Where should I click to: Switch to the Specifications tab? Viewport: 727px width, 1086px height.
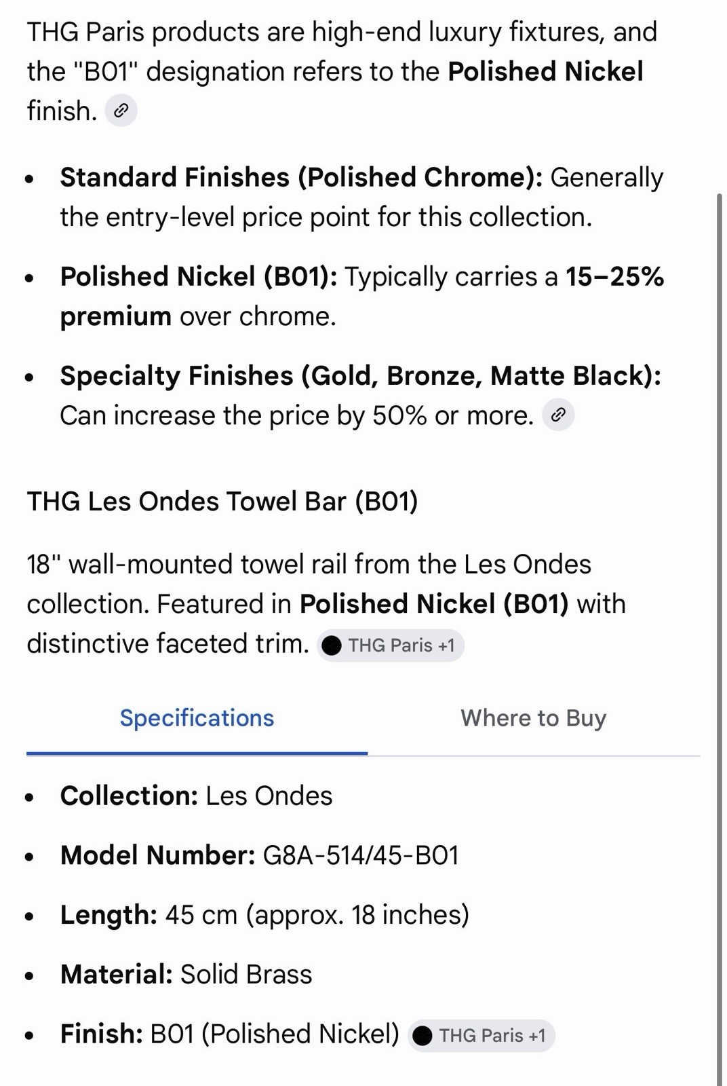coord(197,718)
